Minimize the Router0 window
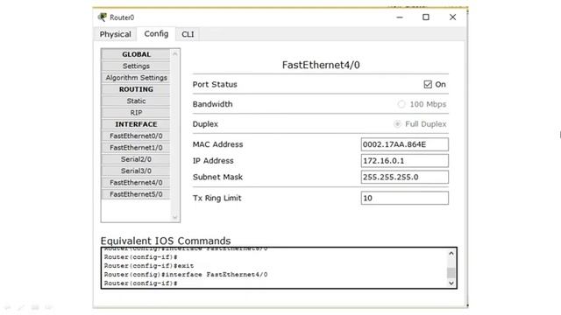561x315 pixels. pos(400,17)
